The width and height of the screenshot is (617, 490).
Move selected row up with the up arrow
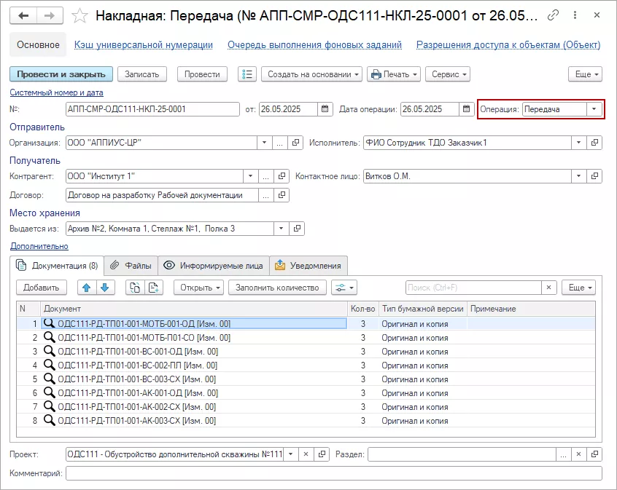(x=87, y=288)
